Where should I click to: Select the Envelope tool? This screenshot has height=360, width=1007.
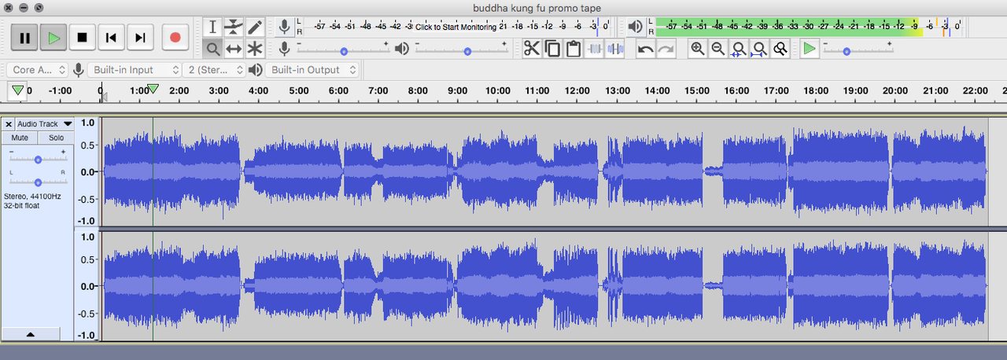pyautogui.click(x=234, y=27)
